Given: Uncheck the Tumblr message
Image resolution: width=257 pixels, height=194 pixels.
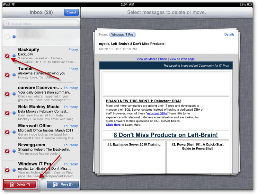Looking at the screenshot, I should pos(7,75).
